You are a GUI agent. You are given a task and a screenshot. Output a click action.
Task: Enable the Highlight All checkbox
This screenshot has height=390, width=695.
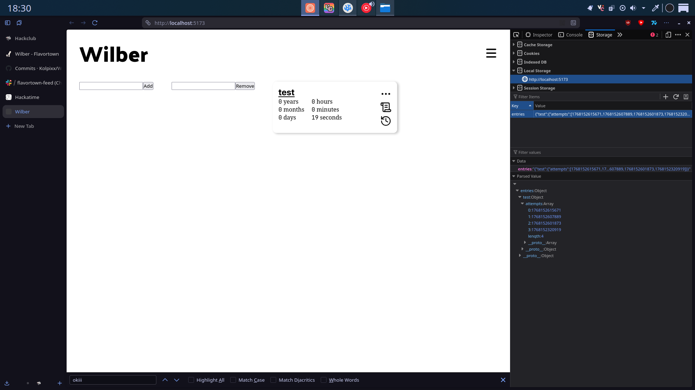191,380
